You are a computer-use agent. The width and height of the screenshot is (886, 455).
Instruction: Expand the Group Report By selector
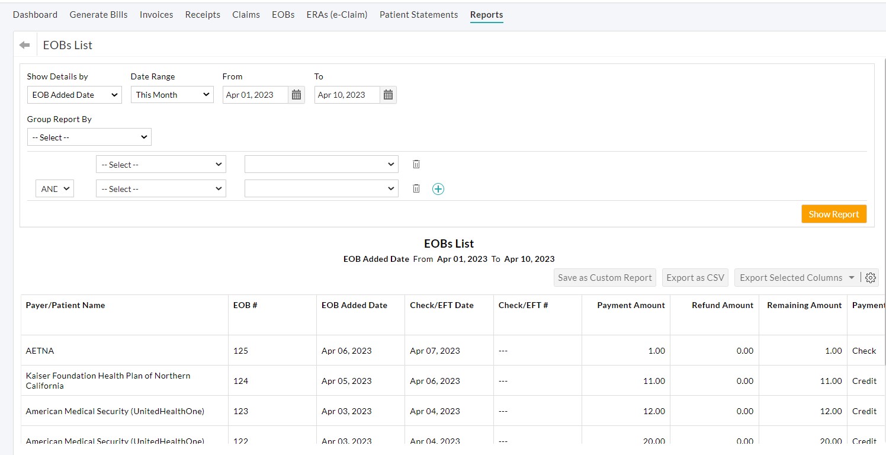point(89,137)
